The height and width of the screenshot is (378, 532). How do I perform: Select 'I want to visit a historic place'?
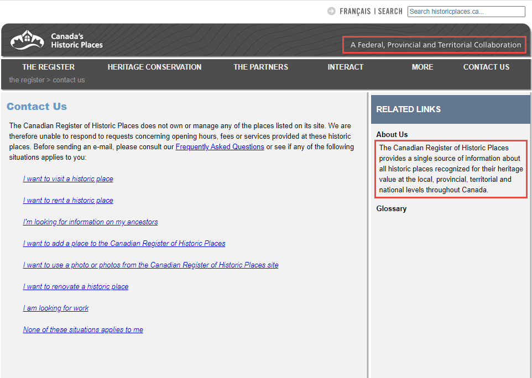point(68,179)
